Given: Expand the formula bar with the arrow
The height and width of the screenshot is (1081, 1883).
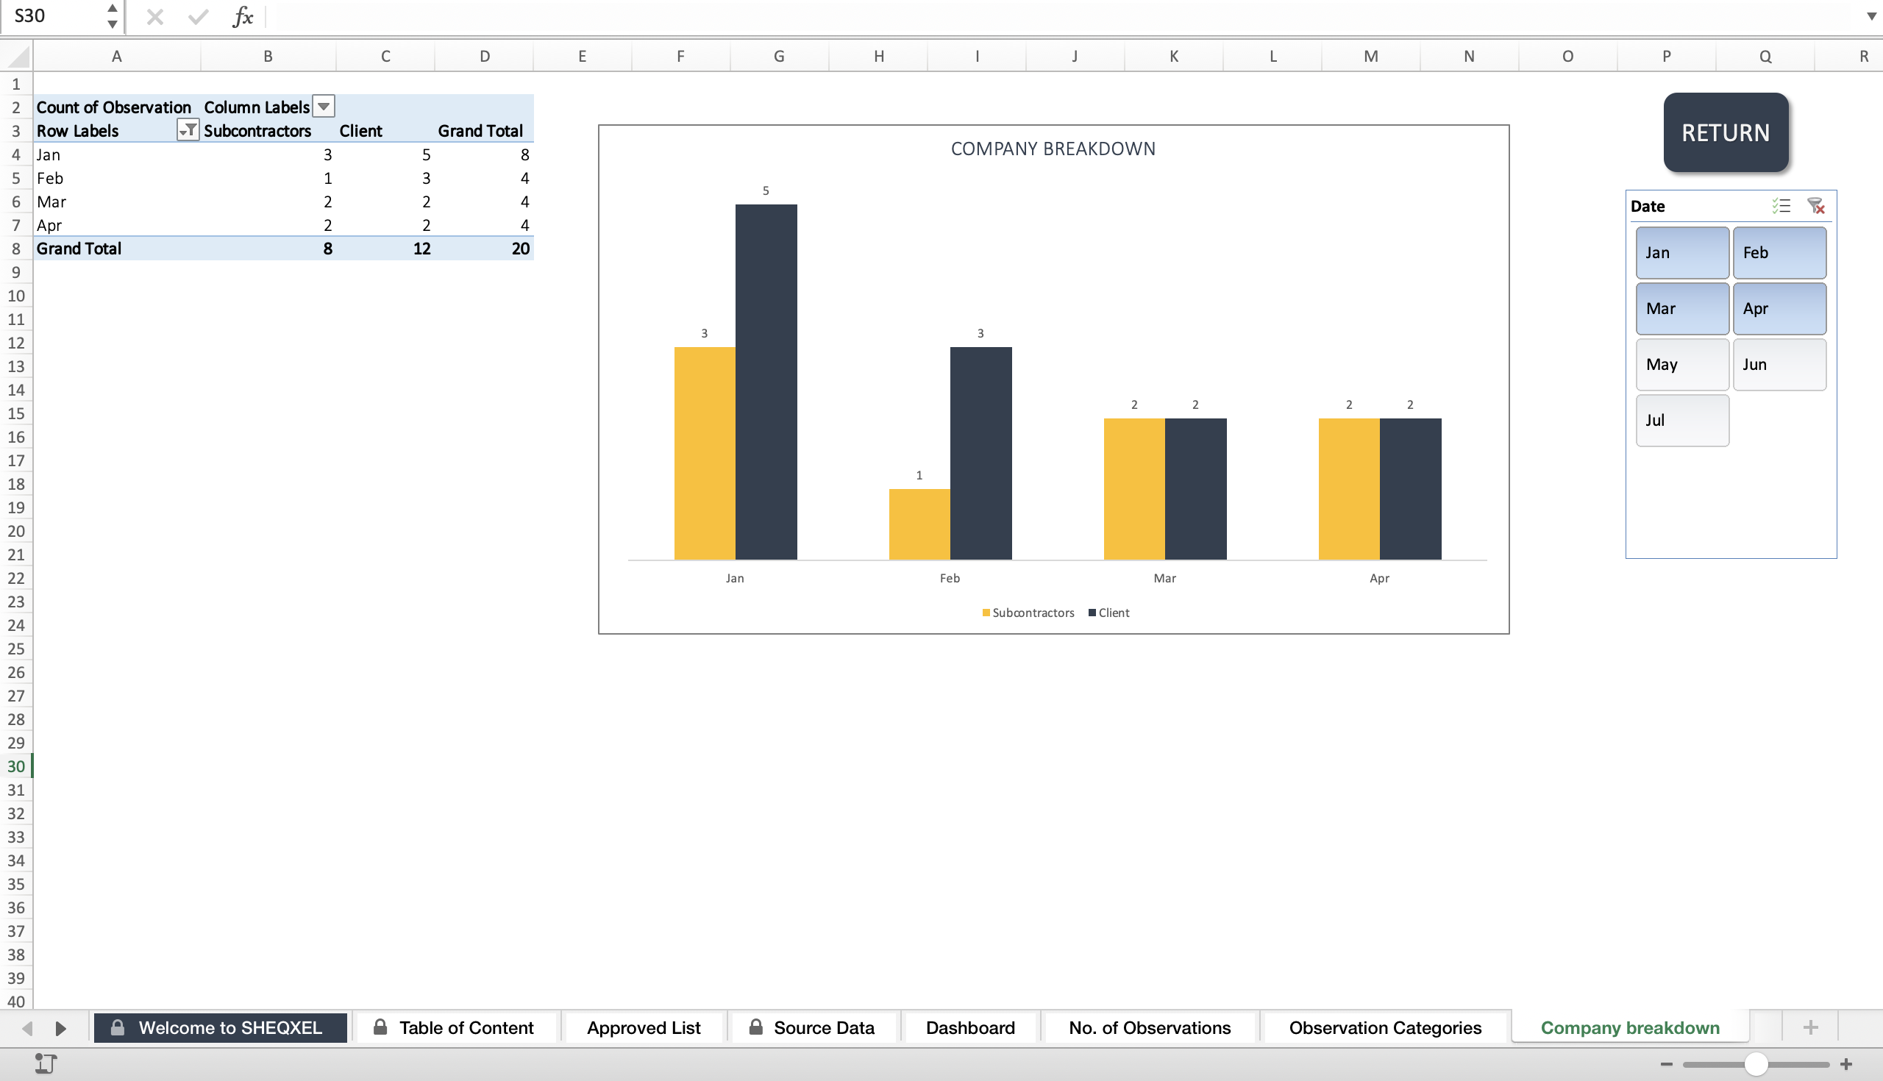Looking at the screenshot, I should point(1871,16).
